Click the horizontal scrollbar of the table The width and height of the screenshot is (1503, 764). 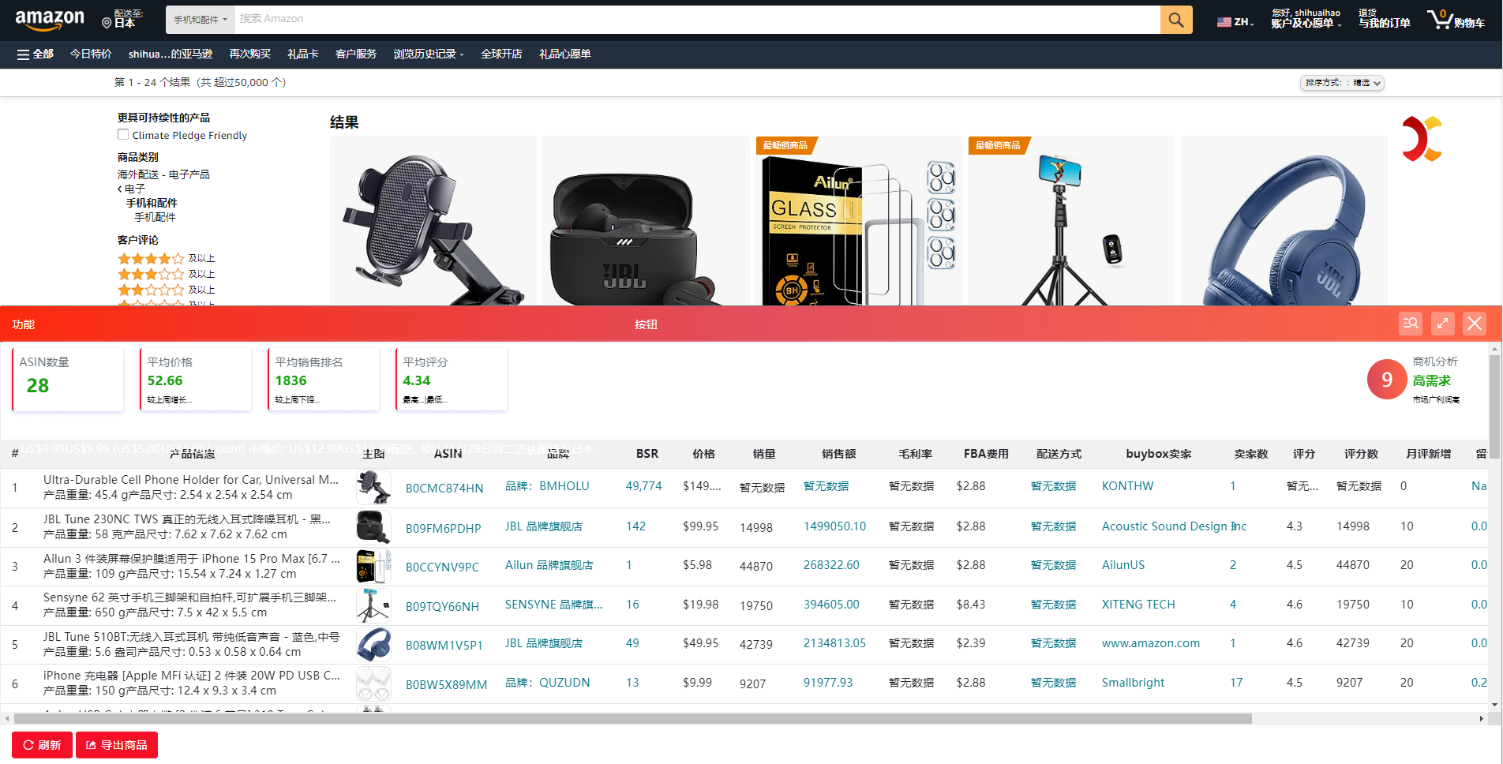point(633,718)
